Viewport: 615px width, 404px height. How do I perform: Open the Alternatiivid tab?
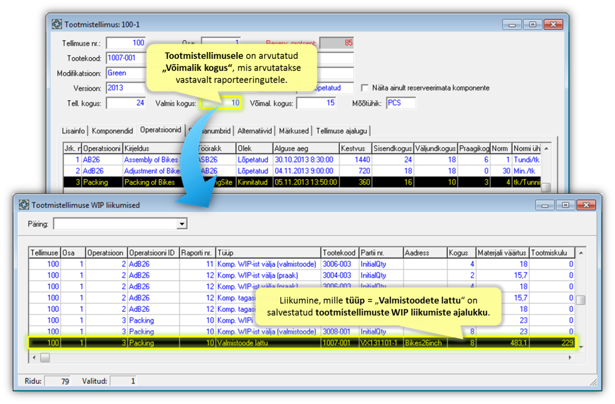pyautogui.click(x=254, y=131)
